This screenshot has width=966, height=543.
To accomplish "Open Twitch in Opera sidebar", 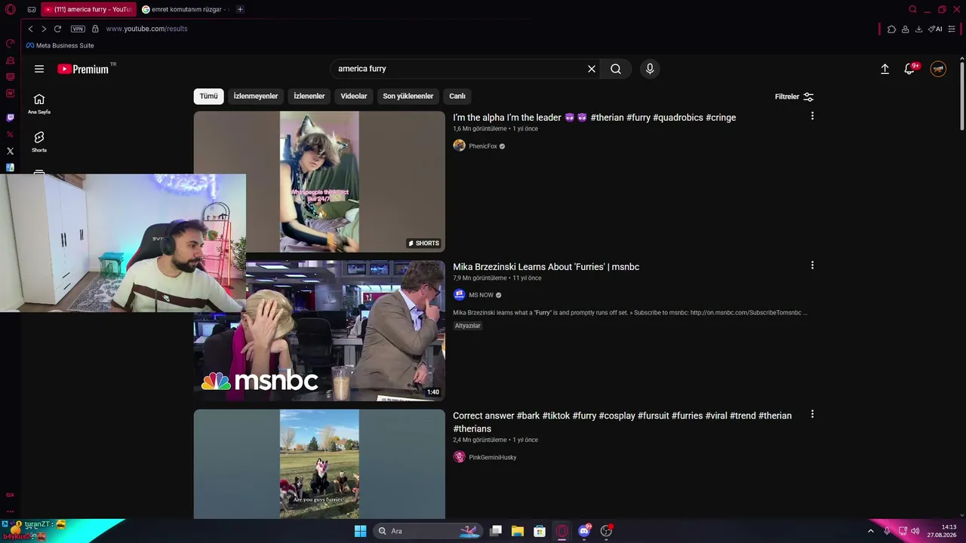I will pyautogui.click(x=10, y=118).
